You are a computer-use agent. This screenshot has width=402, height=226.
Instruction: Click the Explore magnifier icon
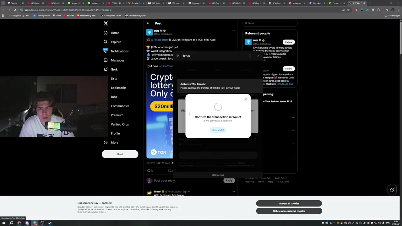click(x=106, y=42)
